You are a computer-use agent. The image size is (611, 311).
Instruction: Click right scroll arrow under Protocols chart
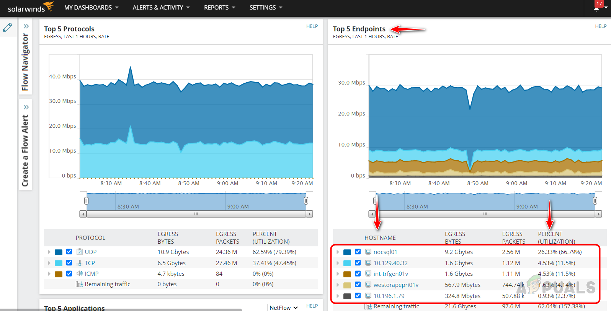pos(309,214)
